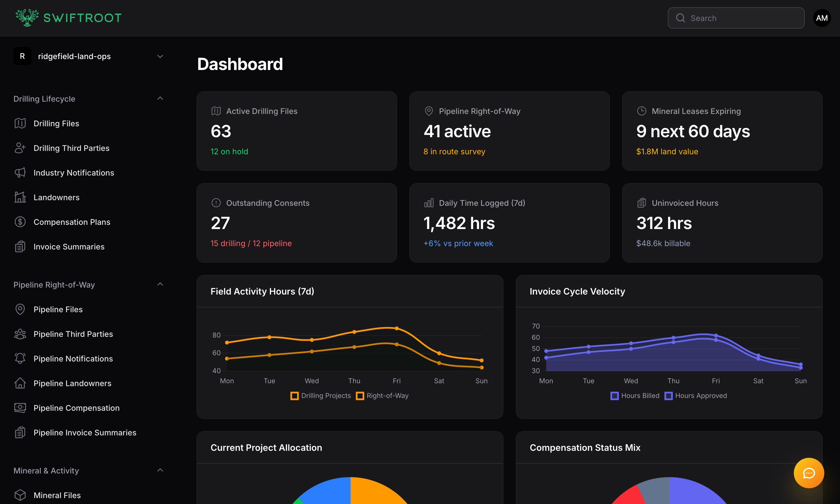840x504 pixels.
Task: Open Industry Notifications via megaphone icon
Action: pos(20,172)
